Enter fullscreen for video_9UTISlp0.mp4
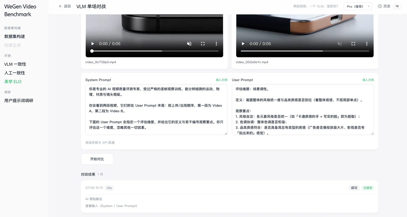 [x=203, y=44]
